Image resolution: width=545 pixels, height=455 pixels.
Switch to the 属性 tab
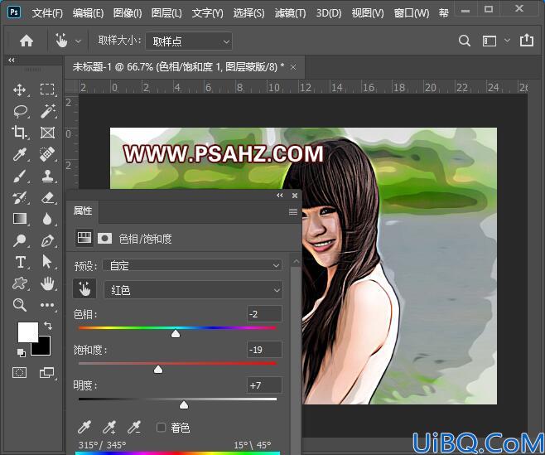(83, 211)
